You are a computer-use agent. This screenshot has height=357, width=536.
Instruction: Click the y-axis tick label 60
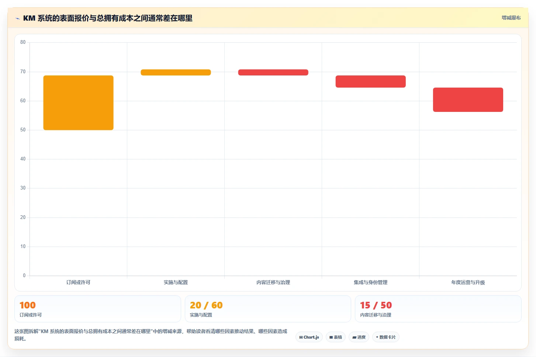coord(23,101)
